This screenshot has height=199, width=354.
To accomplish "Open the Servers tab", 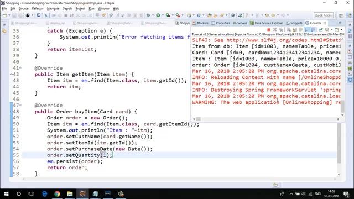I will click(x=240, y=23).
